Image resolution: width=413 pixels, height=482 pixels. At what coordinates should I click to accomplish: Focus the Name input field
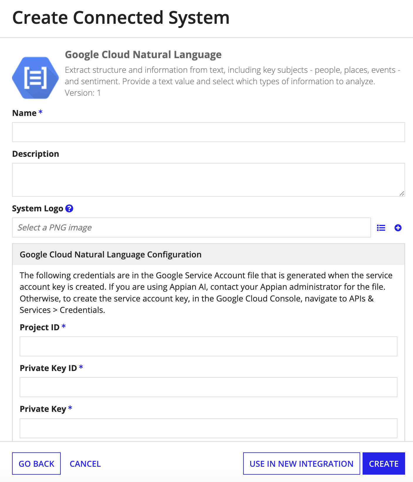209,132
